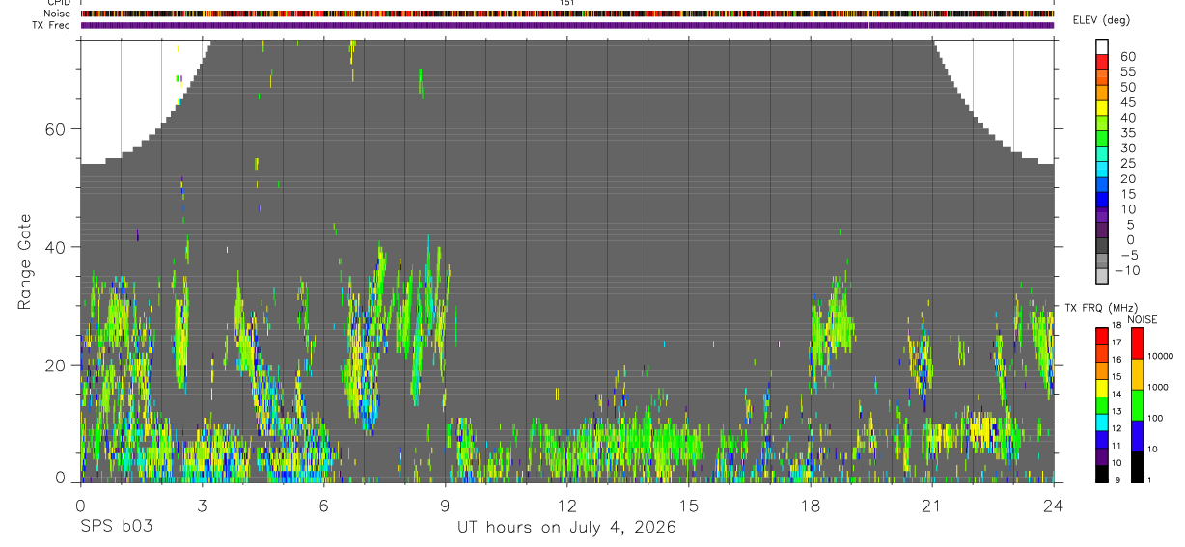Click the black bottom swatch of TX FRQ colorbar
Viewport: 1185px width, 547px height.
1101,475
